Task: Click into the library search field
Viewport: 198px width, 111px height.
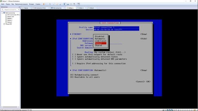Action: point(11,10)
